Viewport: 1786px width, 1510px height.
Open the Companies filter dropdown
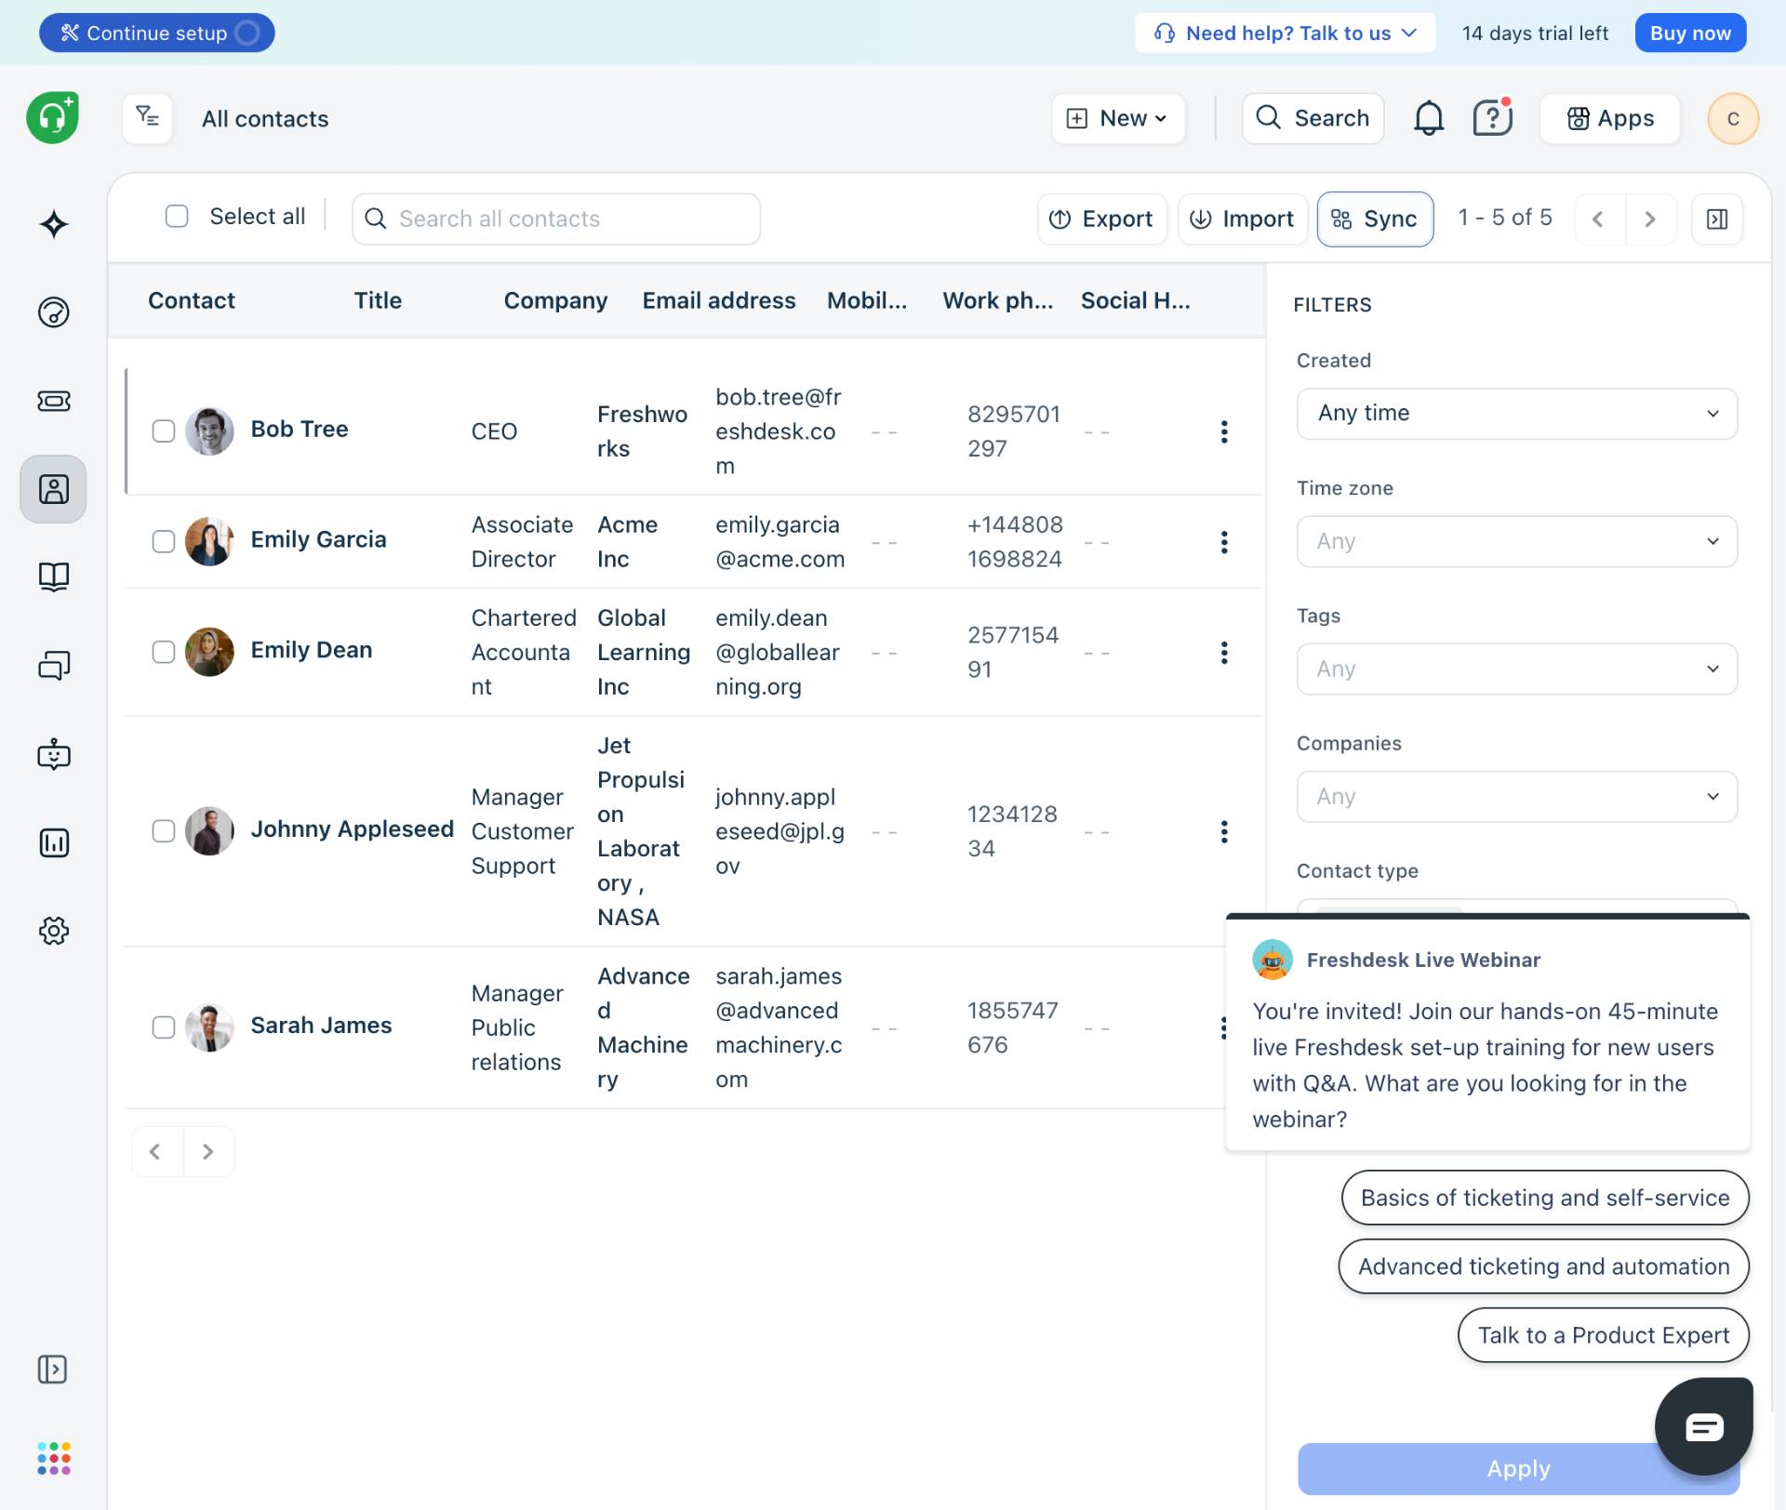[x=1516, y=796]
